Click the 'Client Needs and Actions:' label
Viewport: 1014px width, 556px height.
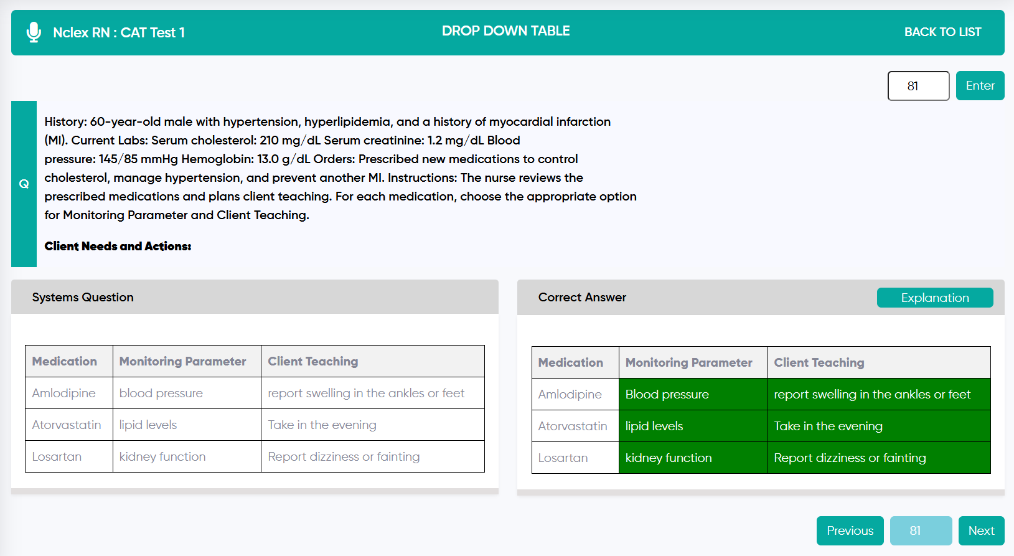pos(118,246)
